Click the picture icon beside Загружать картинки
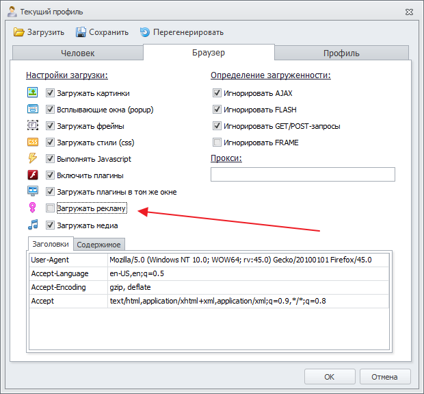Screen dimensions: 424x394 (x=33, y=93)
